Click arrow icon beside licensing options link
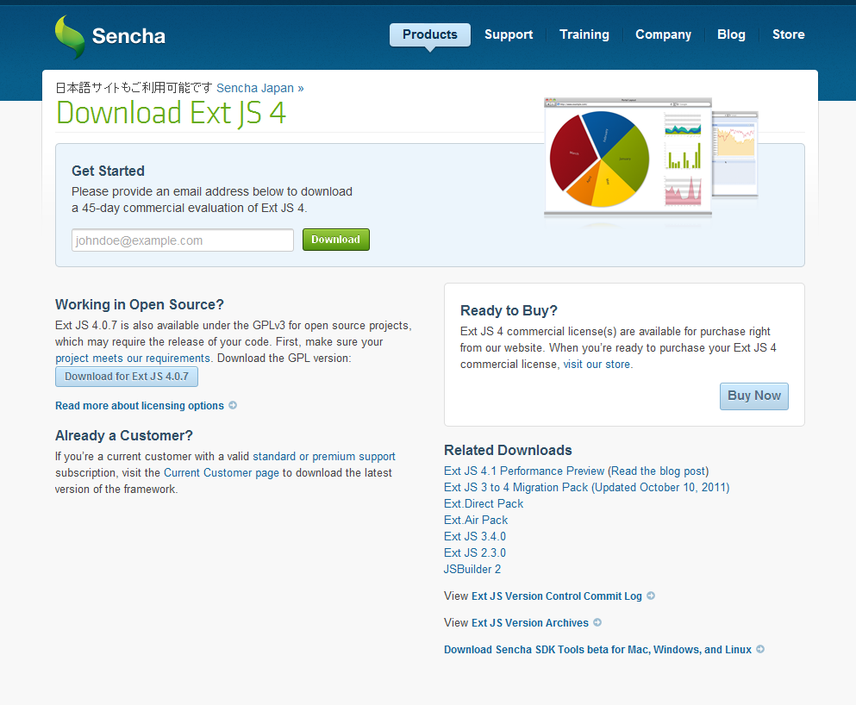The image size is (856, 705). [233, 406]
